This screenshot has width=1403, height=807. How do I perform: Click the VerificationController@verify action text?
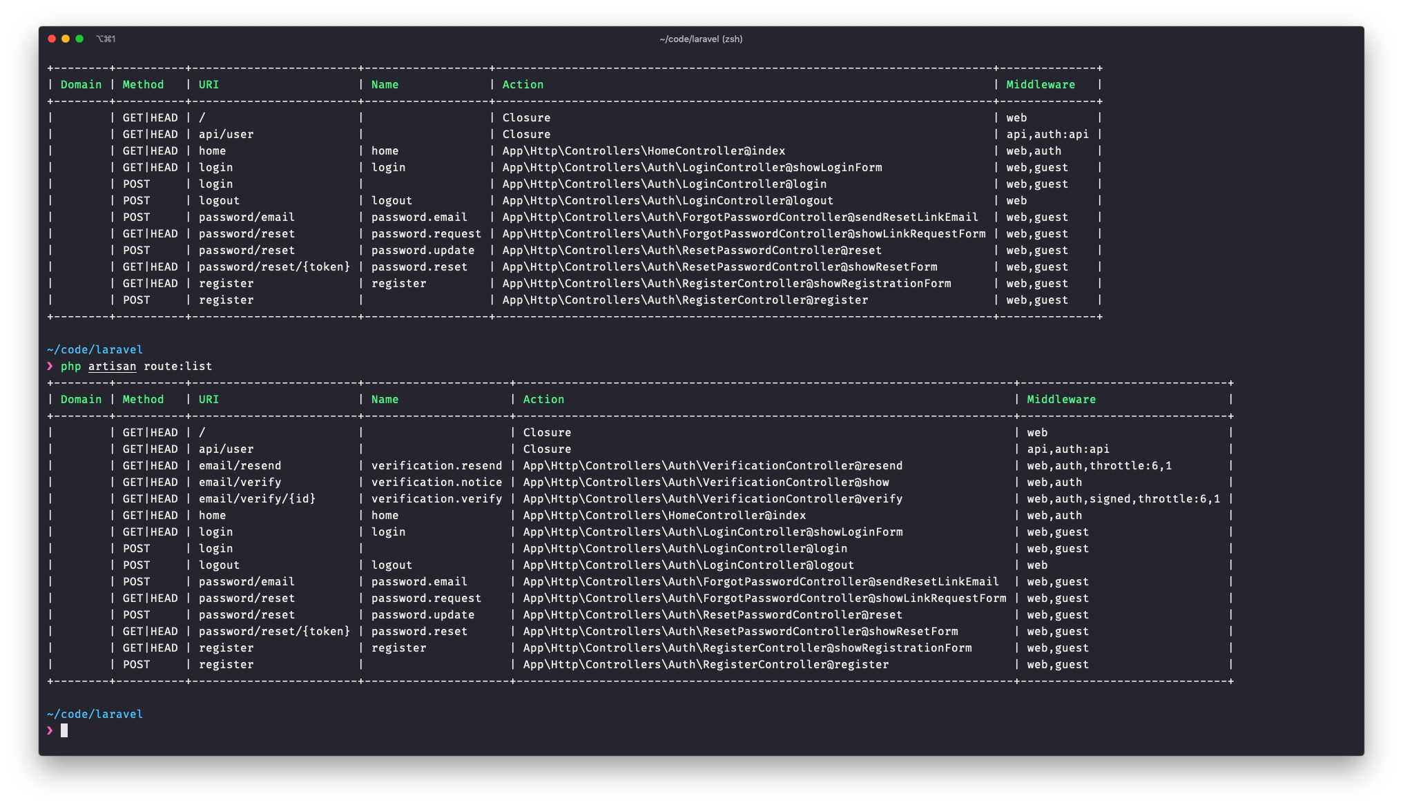tap(713, 499)
